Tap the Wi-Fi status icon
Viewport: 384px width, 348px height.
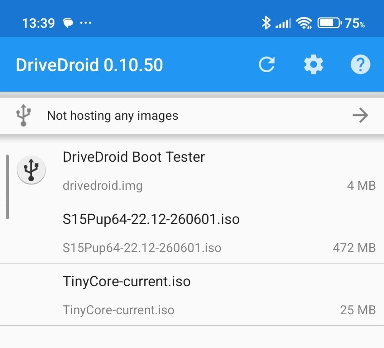click(x=304, y=23)
